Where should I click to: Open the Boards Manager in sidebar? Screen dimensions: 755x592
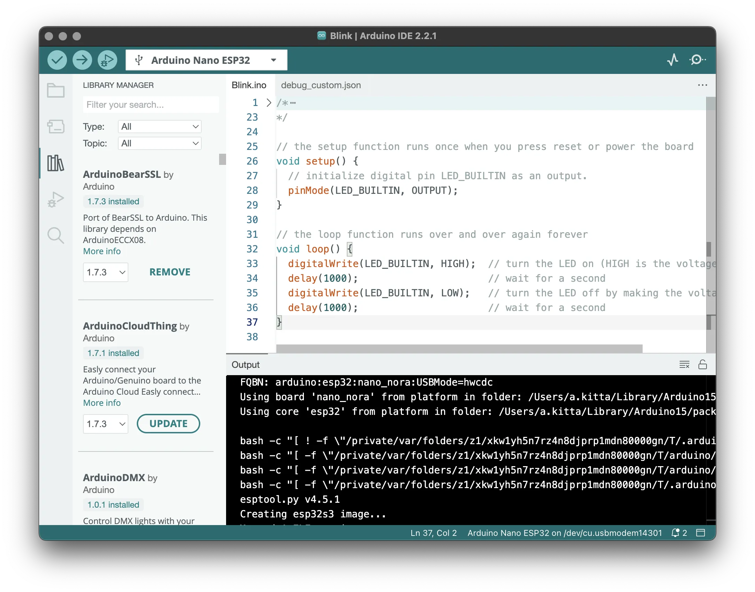click(56, 127)
